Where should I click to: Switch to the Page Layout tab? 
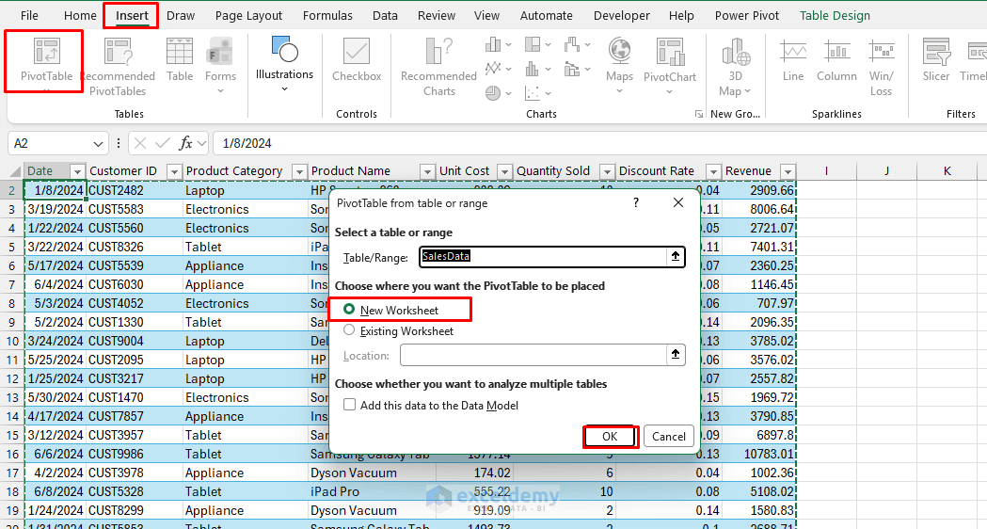pos(248,16)
